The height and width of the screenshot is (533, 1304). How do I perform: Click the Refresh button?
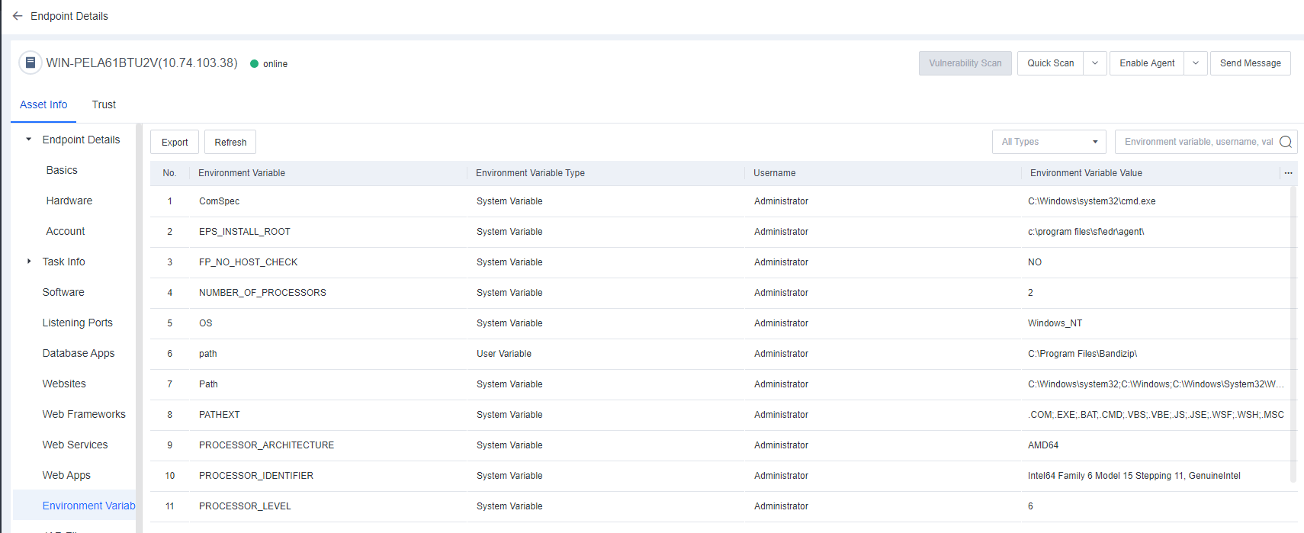point(230,143)
